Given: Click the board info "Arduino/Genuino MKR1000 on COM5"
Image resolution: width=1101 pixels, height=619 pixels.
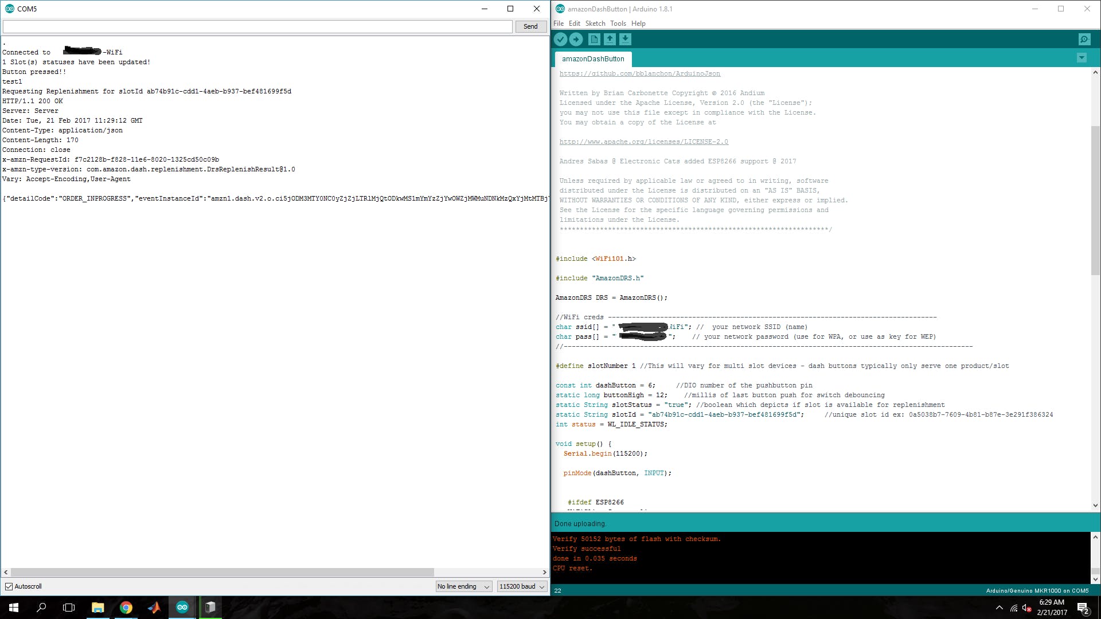Looking at the screenshot, I should pyautogui.click(x=1037, y=591).
